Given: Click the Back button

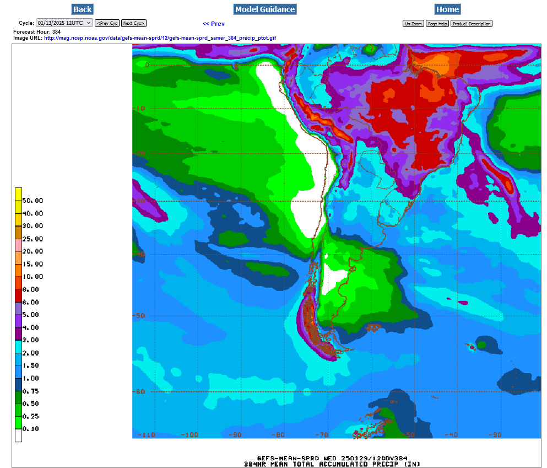Looking at the screenshot, I should 82,9.
